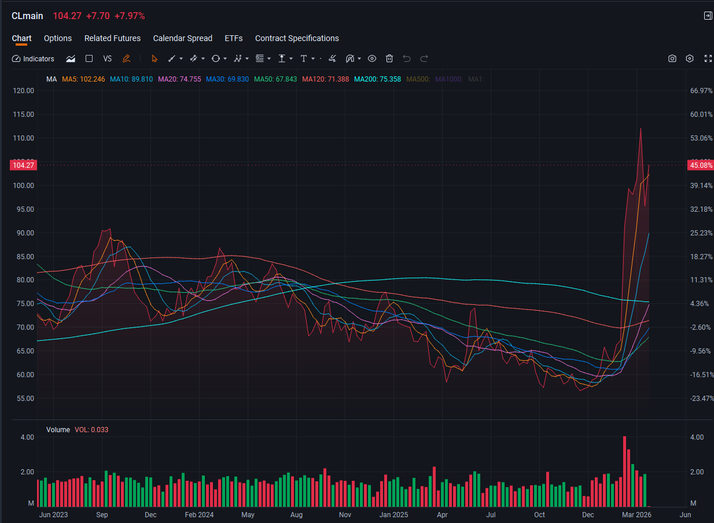This screenshot has height=523, width=714.
Task: Select the magnet snap tool
Action: 350,58
